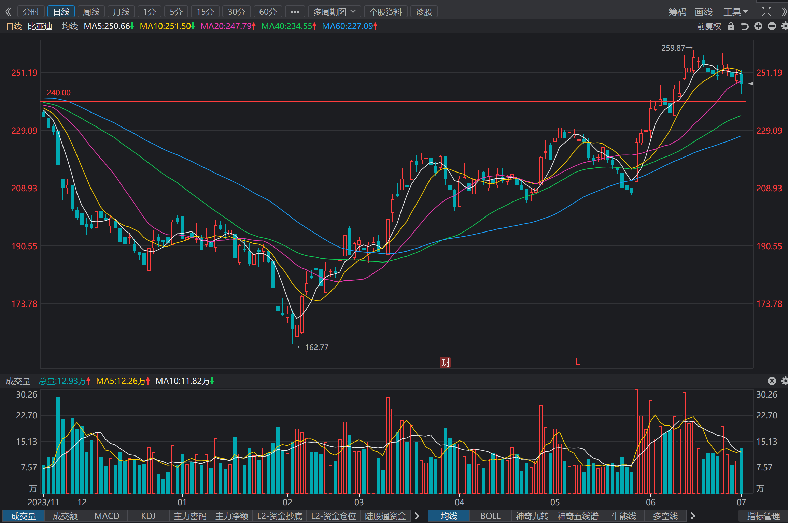
Task: Select 成交量 volume indicator tab
Action: point(24,516)
